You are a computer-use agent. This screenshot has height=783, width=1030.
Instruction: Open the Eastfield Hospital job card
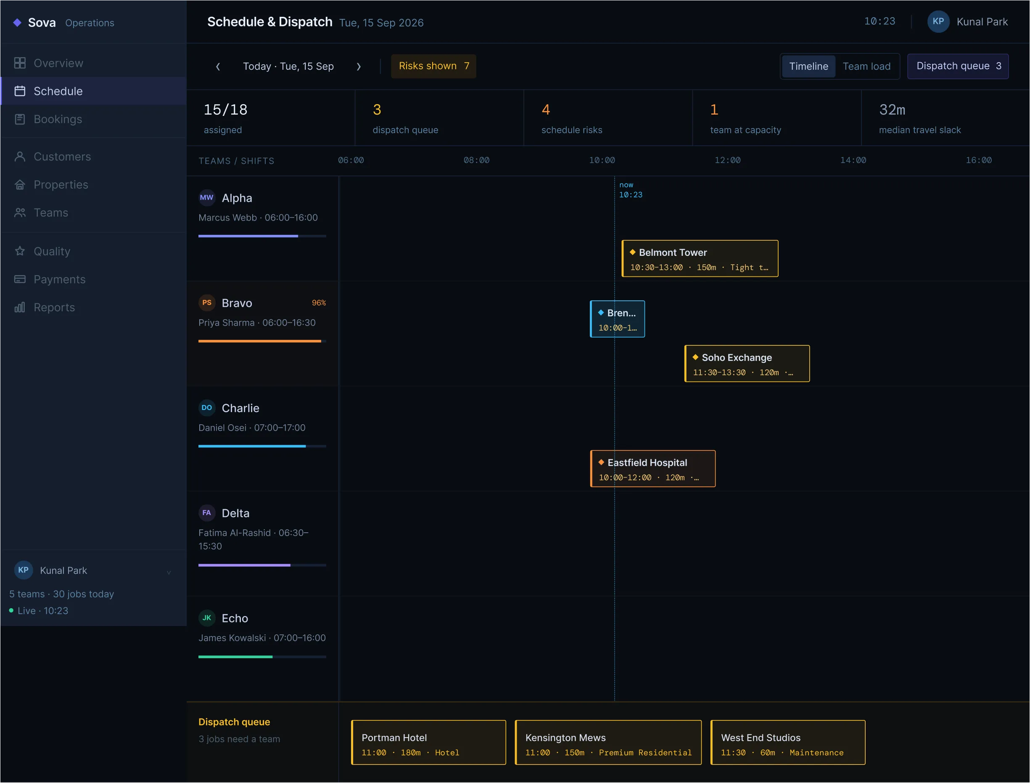pyautogui.click(x=652, y=468)
